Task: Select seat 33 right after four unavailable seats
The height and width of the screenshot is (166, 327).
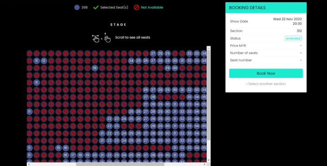Action: pos(189,97)
